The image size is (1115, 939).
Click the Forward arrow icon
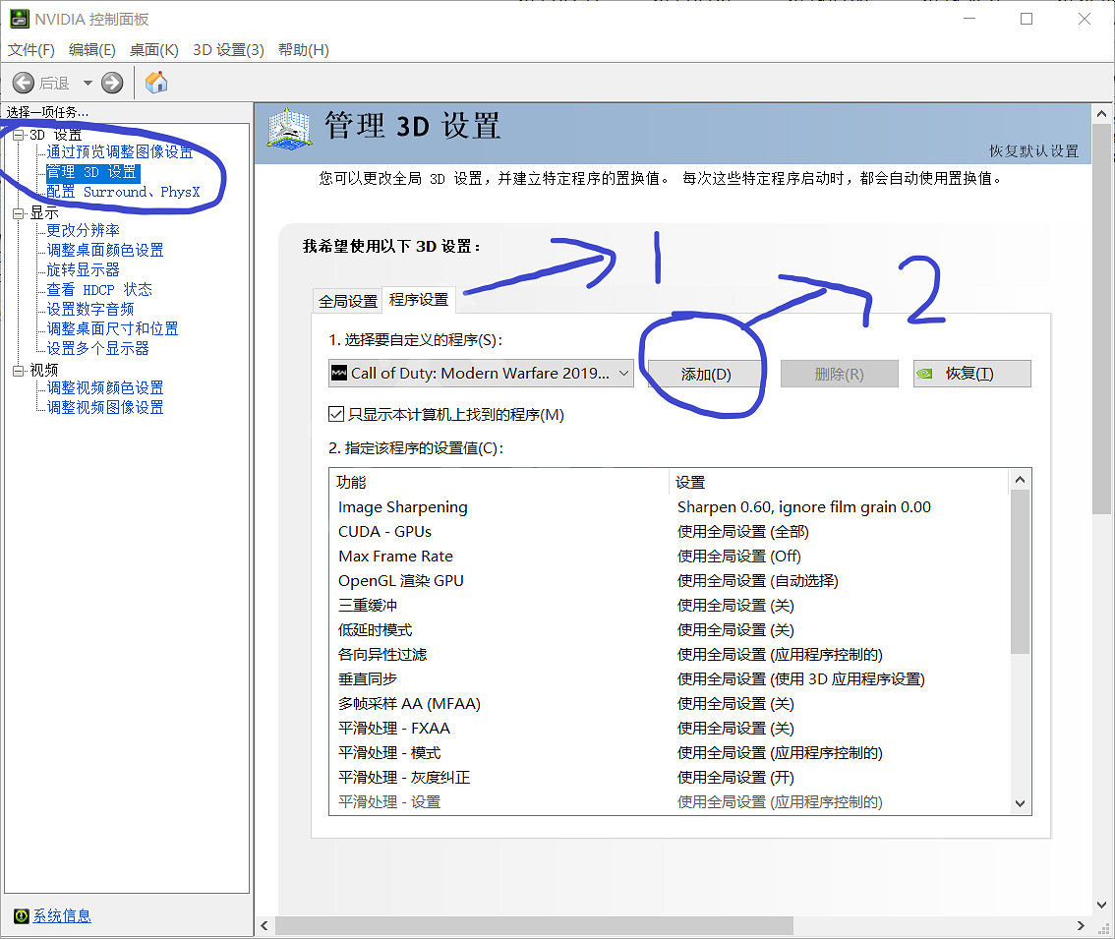point(112,83)
